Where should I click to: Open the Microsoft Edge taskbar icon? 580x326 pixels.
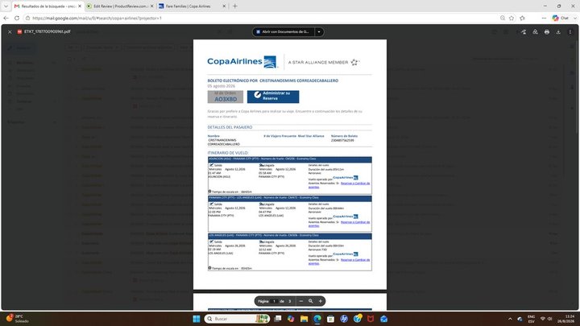317,319
